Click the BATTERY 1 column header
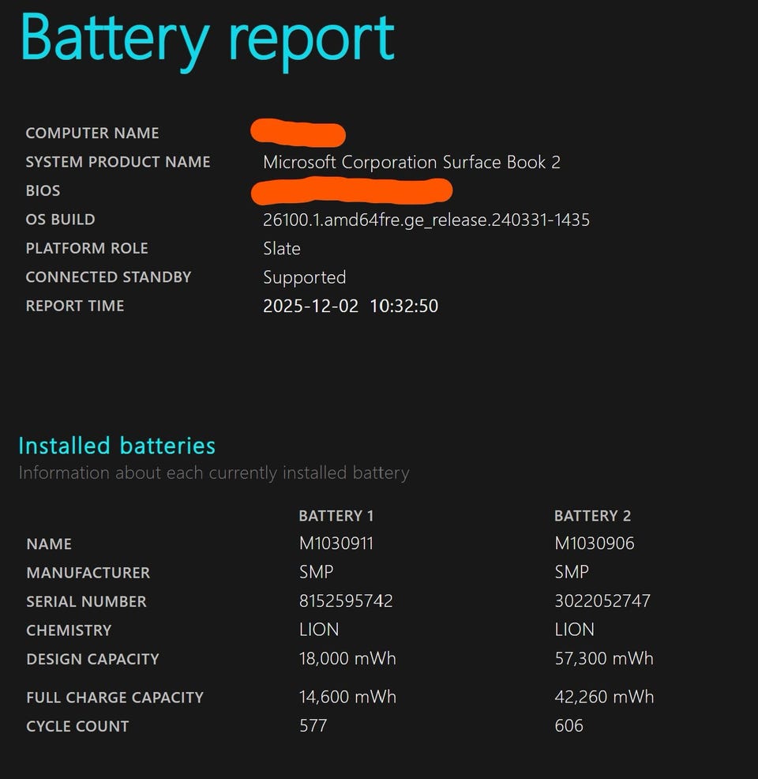The width and height of the screenshot is (758, 779). (x=336, y=516)
